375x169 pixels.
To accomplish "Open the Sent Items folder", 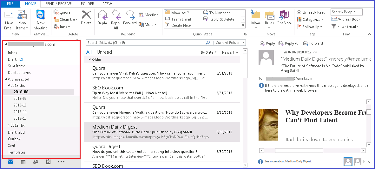I will 16,66.
